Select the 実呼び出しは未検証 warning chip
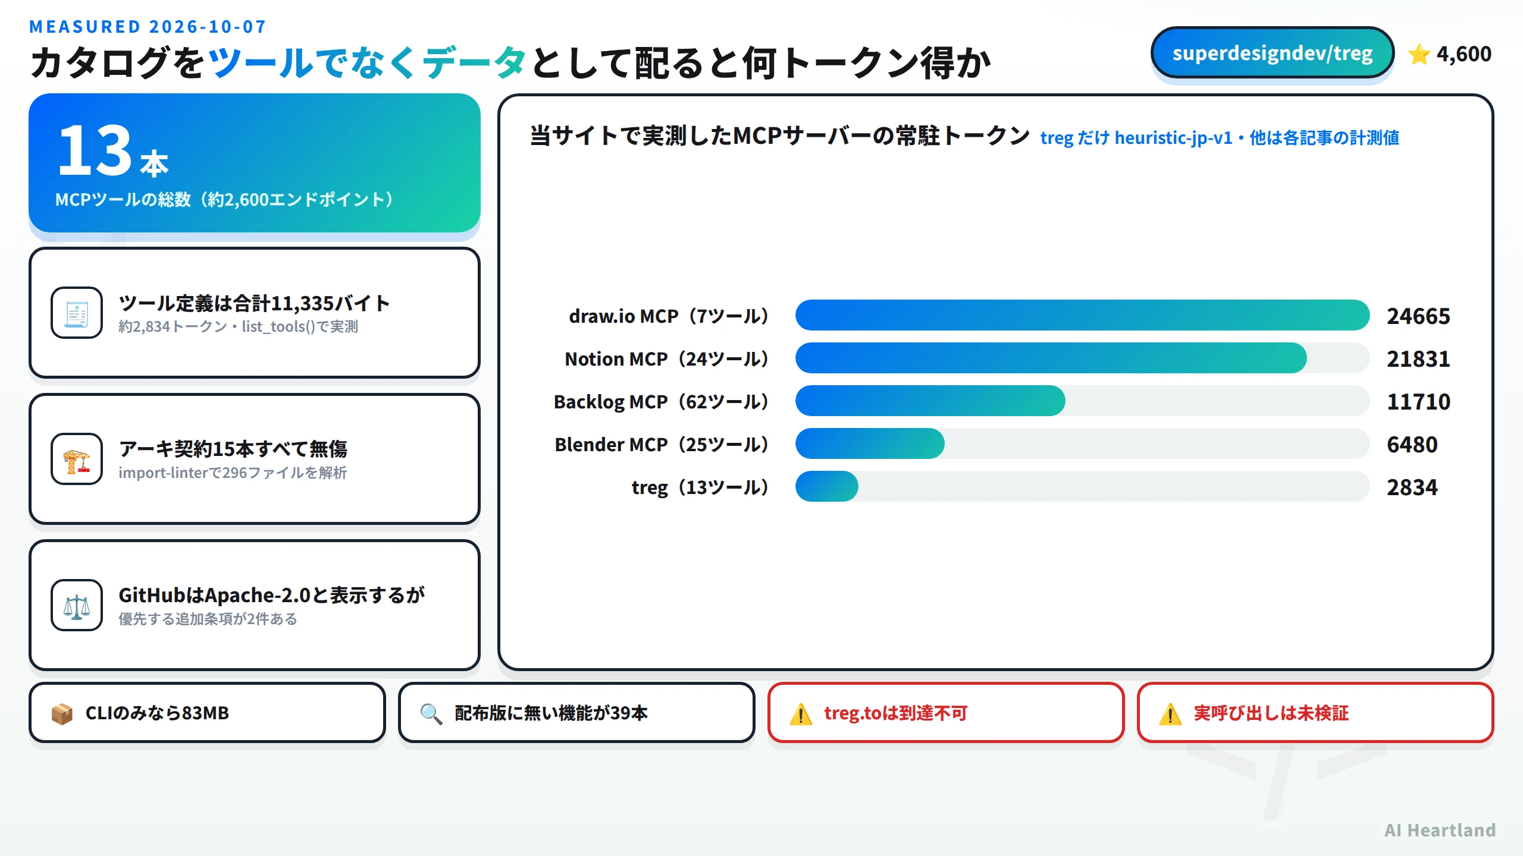The image size is (1523, 856). (x=1315, y=713)
